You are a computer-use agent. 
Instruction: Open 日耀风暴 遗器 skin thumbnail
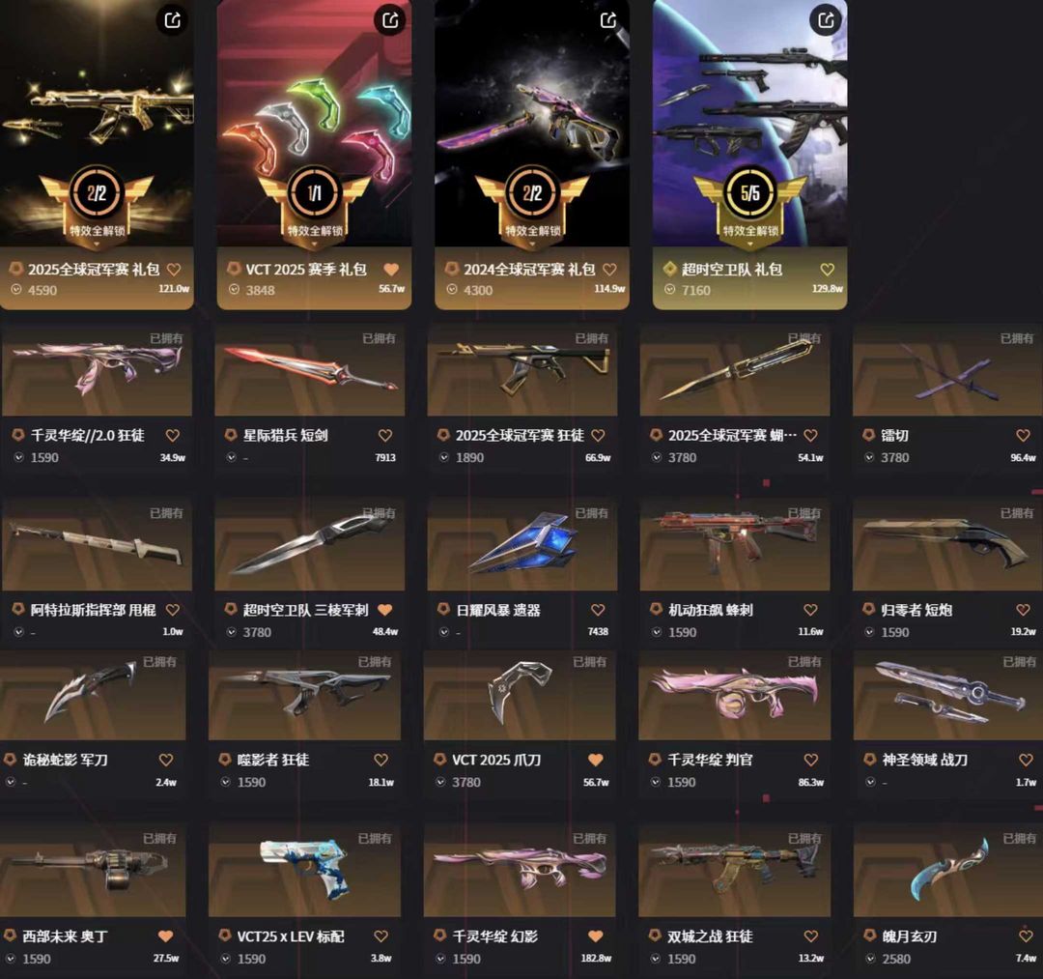522,545
